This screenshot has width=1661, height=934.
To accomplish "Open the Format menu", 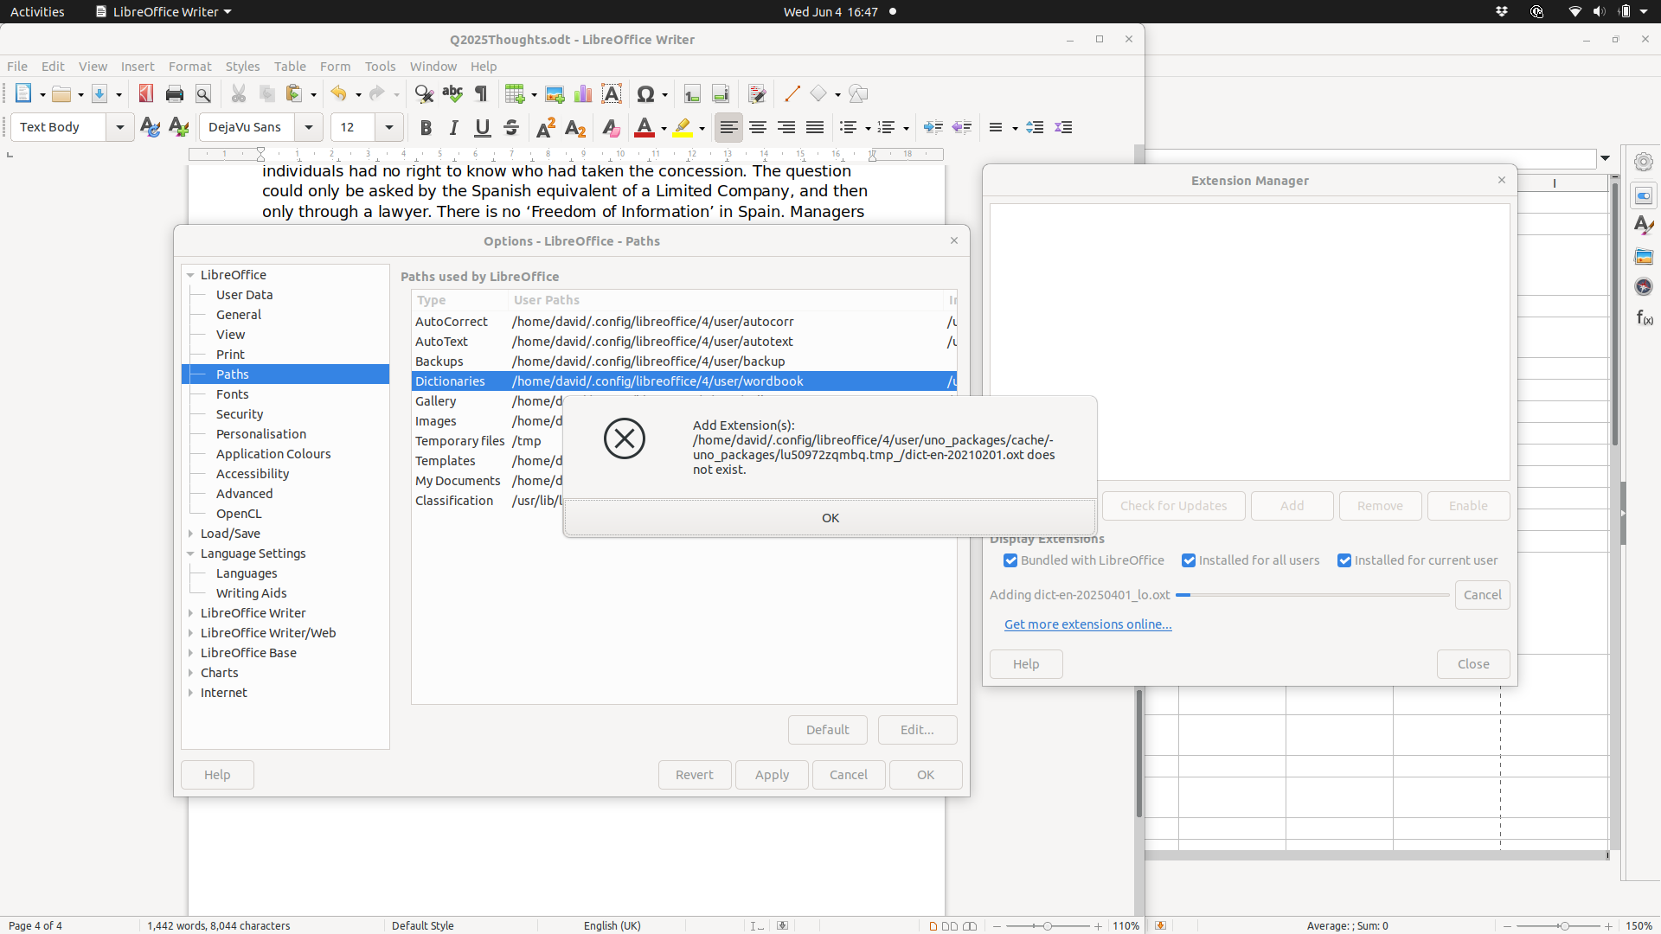I will (189, 67).
